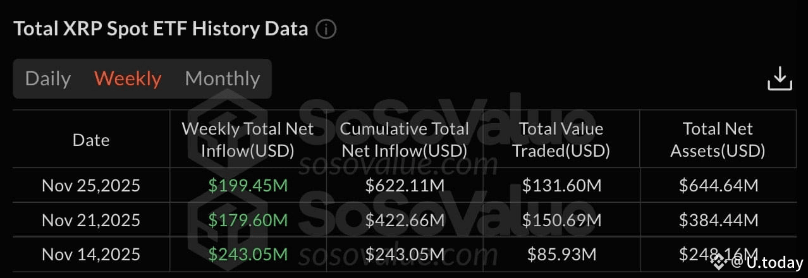Select the Nov 14,2025 row date

pos(91,254)
